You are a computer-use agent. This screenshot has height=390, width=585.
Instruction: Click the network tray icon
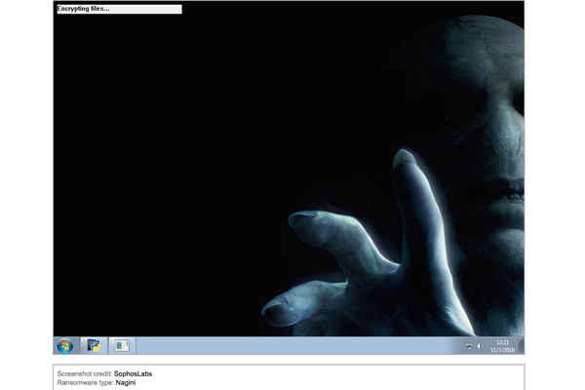469,346
